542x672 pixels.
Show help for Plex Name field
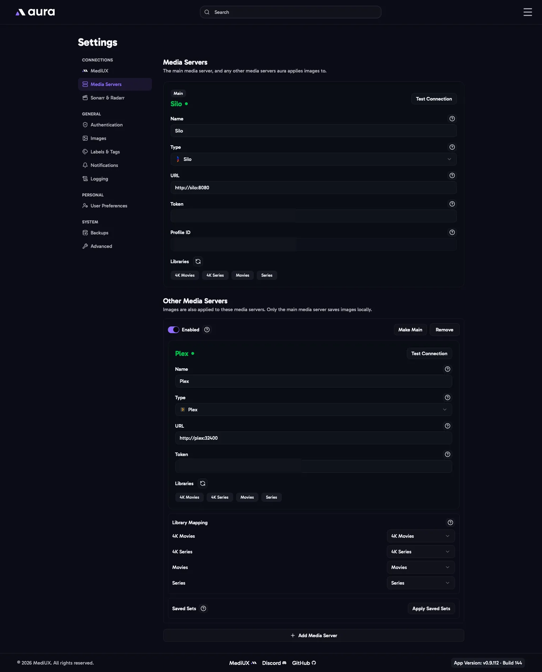click(x=447, y=369)
